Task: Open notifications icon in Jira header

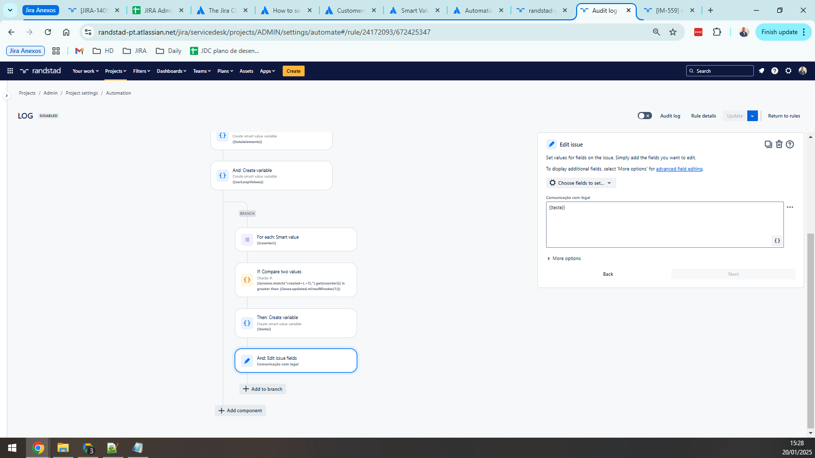Action: [762, 71]
